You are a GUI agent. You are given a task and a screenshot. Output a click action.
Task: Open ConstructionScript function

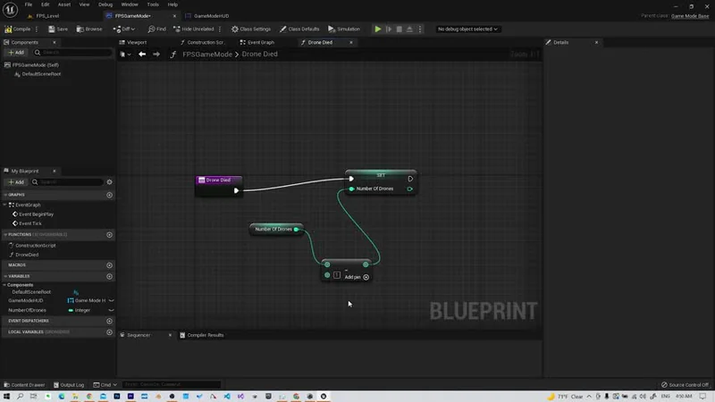[x=36, y=245]
